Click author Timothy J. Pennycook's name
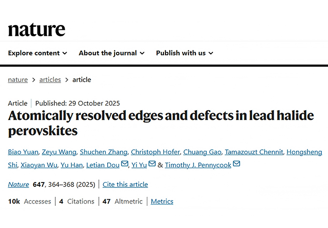Viewport: 328px width, 228px height. pos(198,165)
